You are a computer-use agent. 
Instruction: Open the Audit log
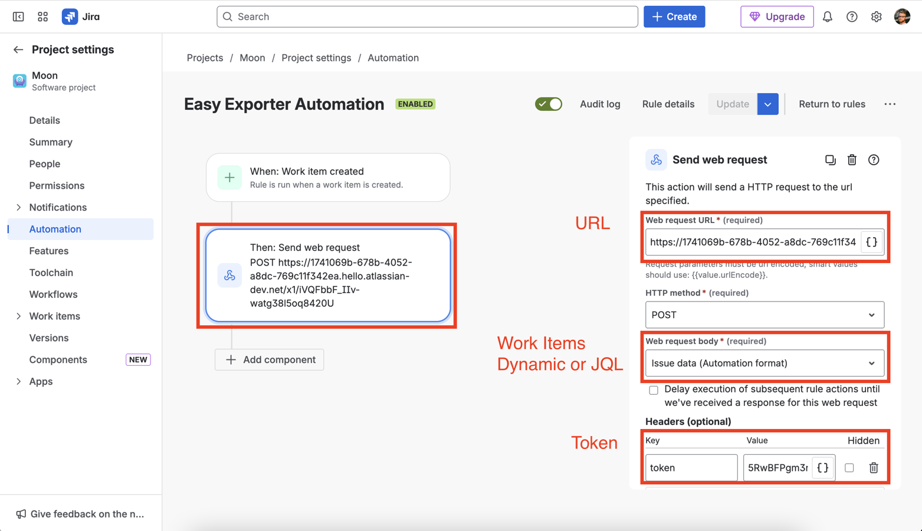(x=600, y=104)
